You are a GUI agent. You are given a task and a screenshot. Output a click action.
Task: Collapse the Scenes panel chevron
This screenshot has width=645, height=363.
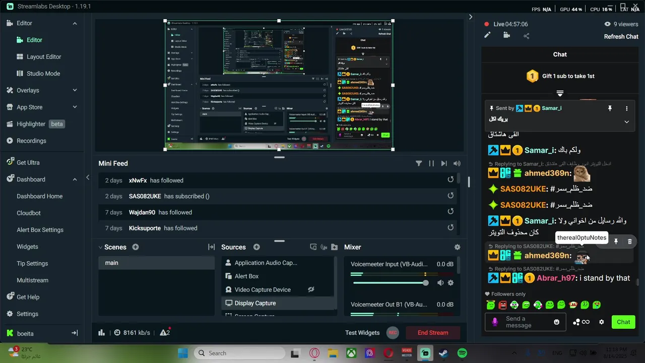[x=101, y=247]
